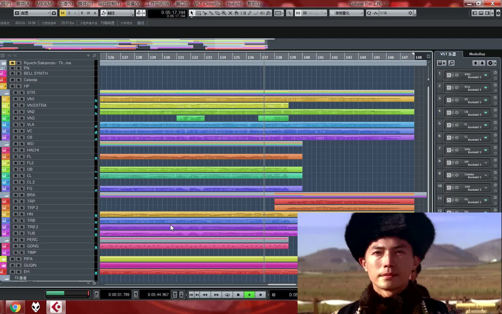
Task: Click the Stop transport button
Action: click(238, 295)
